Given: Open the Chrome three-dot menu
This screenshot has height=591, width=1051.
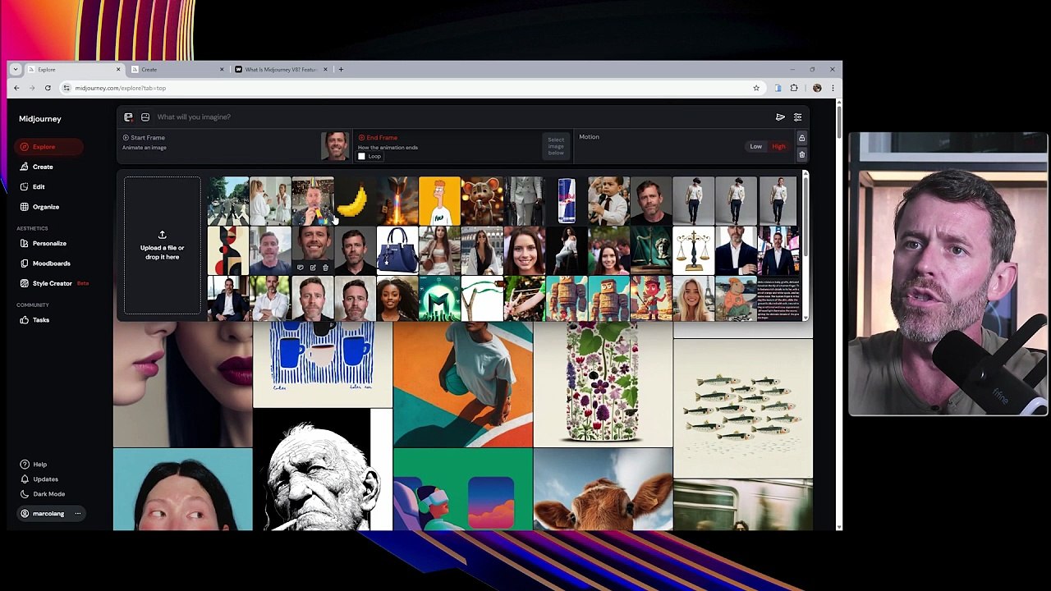Looking at the screenshot, I should tap(833, 88).
